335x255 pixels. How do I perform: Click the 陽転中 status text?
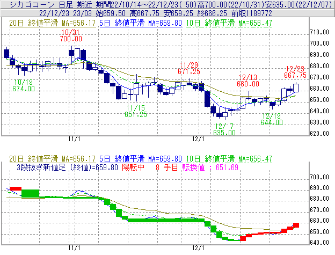pos(133,167)
